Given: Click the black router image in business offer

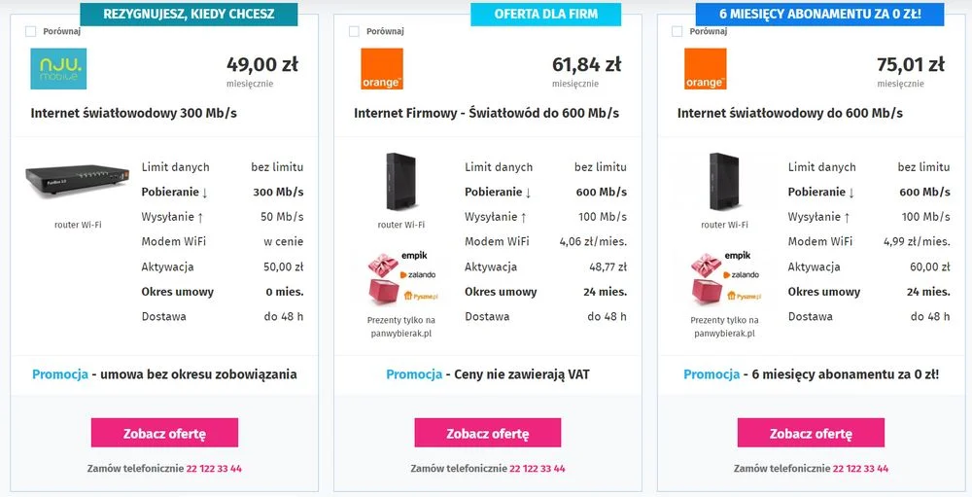Looking at the screenshot, I should 401,182.
